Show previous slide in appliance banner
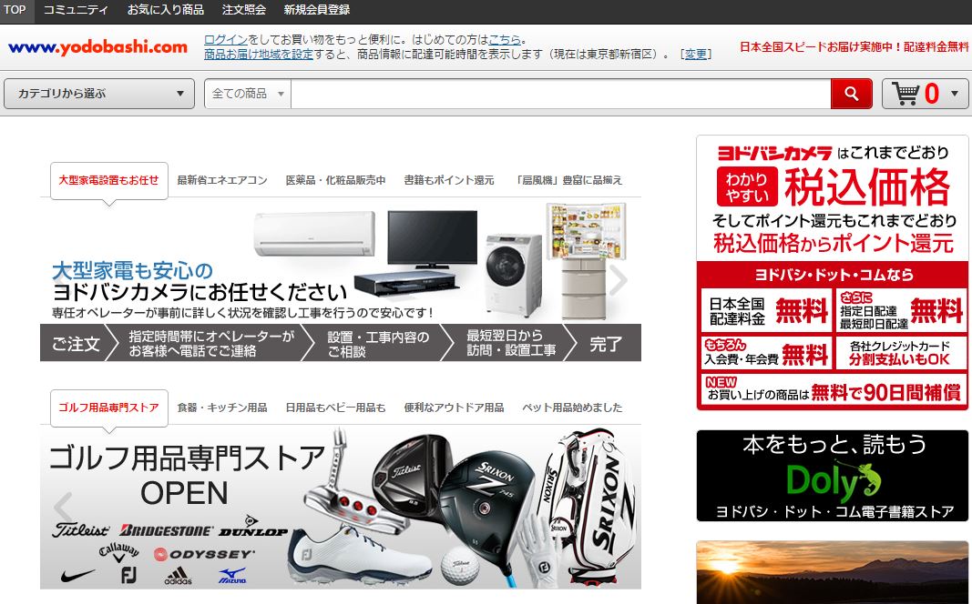Screen dimensions: 972x604 [x=61, y=280]
